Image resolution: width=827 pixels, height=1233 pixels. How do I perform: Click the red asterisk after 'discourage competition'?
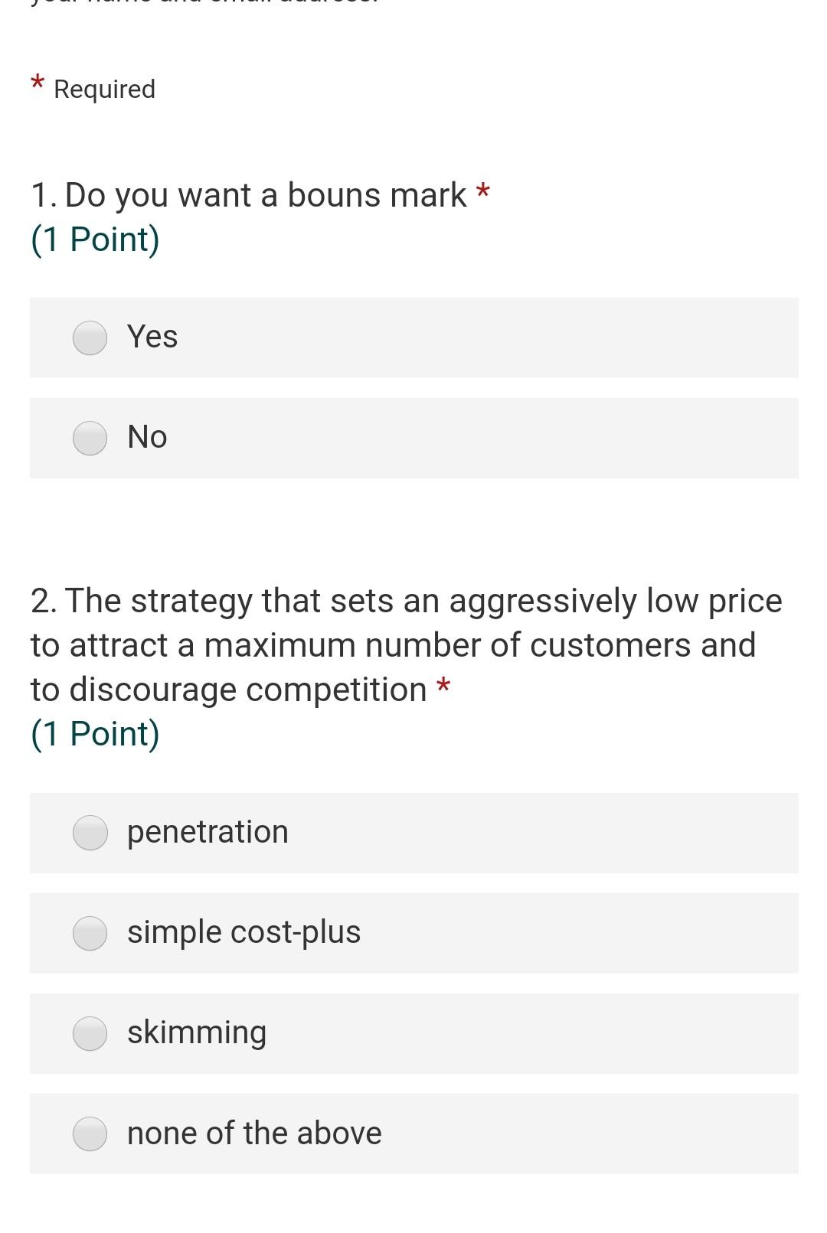[x=443, y=685]
